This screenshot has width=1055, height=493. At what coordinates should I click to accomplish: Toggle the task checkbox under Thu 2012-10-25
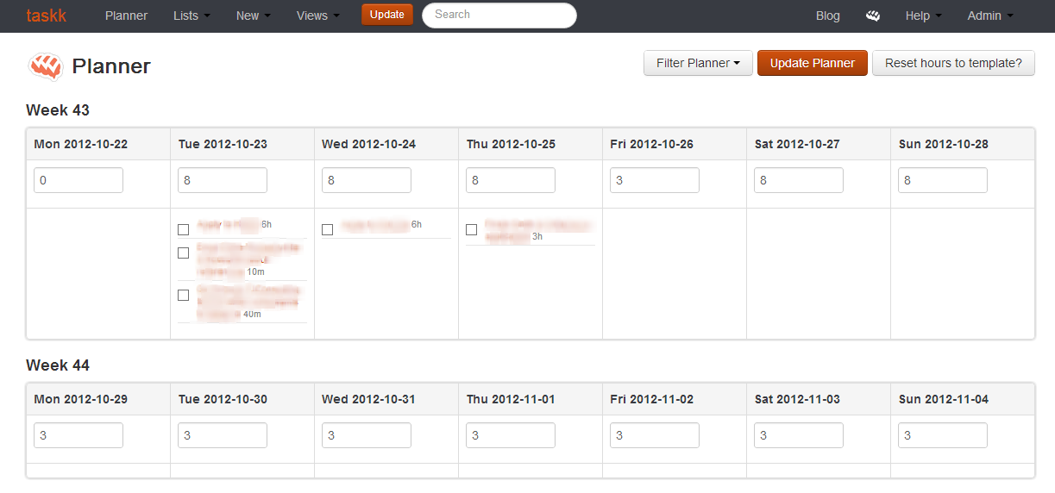(471, 229)
